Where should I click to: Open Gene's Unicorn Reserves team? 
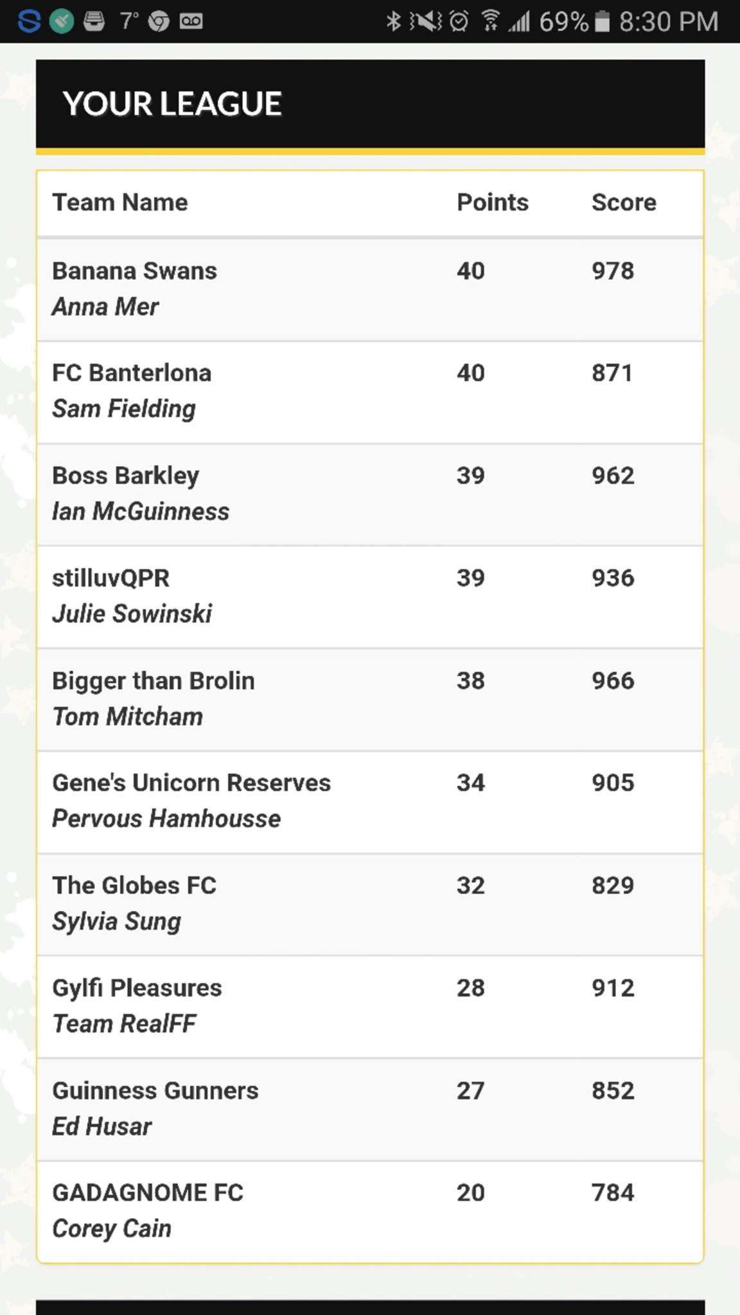(370, 802)
